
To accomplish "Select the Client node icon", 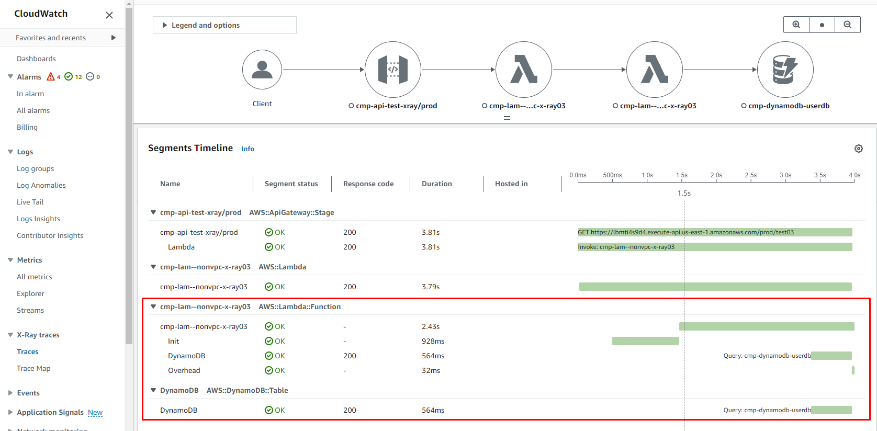I will click(262, 70).
